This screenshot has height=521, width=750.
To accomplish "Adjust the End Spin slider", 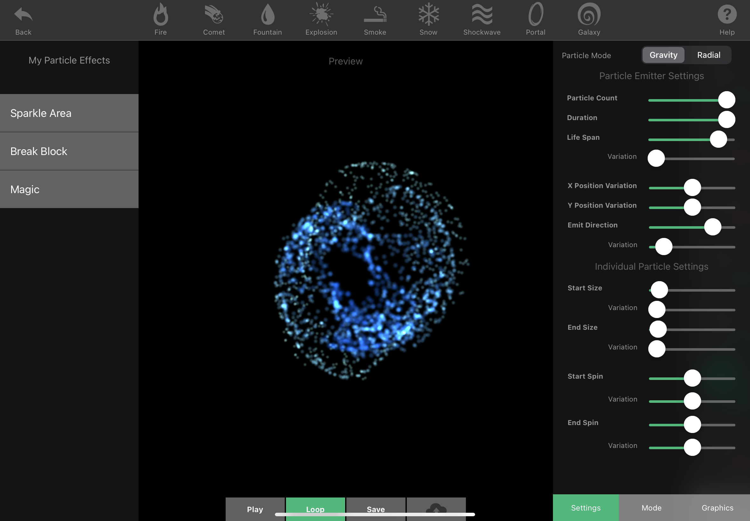I will [x=692, y=425].
